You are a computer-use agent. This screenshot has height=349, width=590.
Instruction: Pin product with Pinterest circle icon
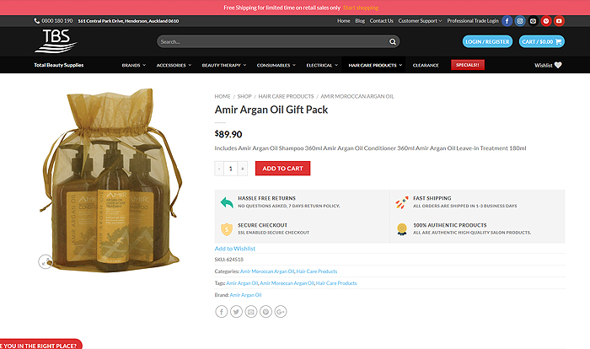[265, 312]
